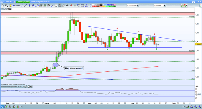This screenshot has height=109, width=202.
Task: Select the vertical double-arrow measure tool
Action: click(90, 6)
